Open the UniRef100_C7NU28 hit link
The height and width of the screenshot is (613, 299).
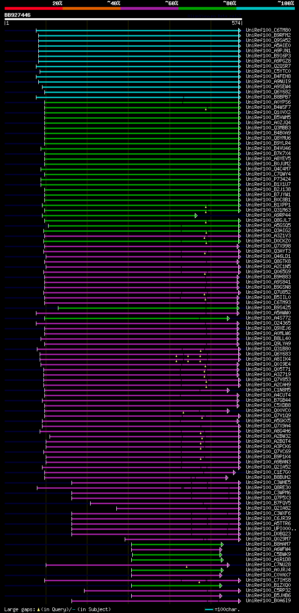(268, 565)
